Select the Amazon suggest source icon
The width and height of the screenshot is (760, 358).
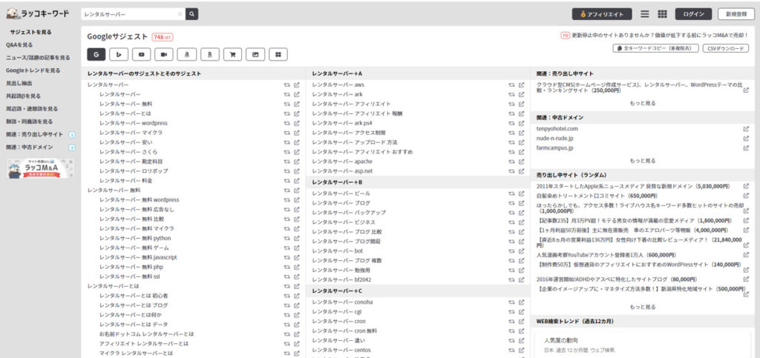[186, 55]
